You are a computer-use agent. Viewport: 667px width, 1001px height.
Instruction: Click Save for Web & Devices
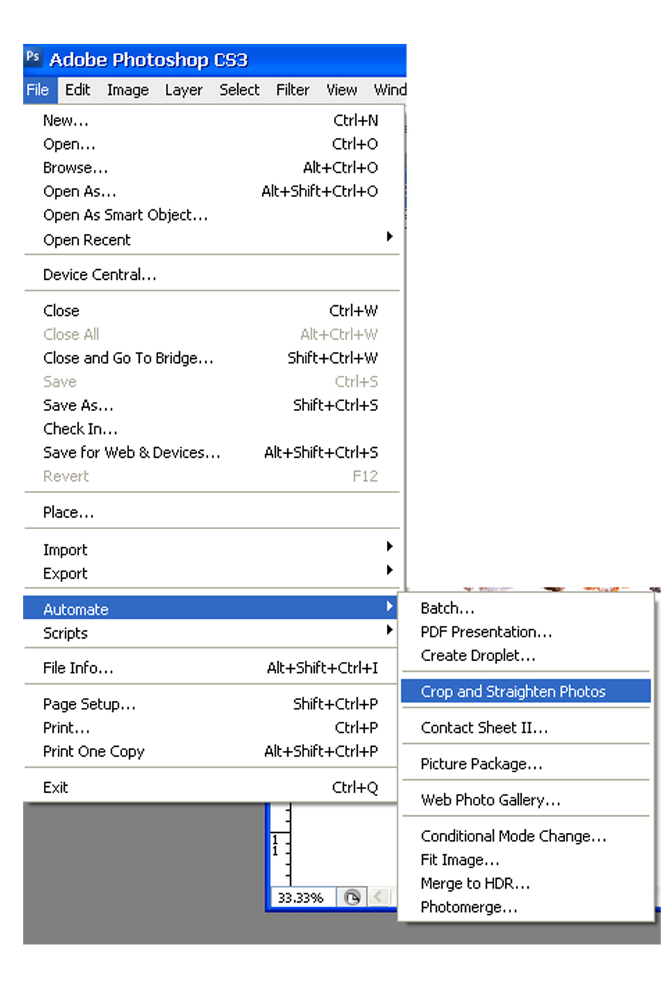tap(132, 452)
